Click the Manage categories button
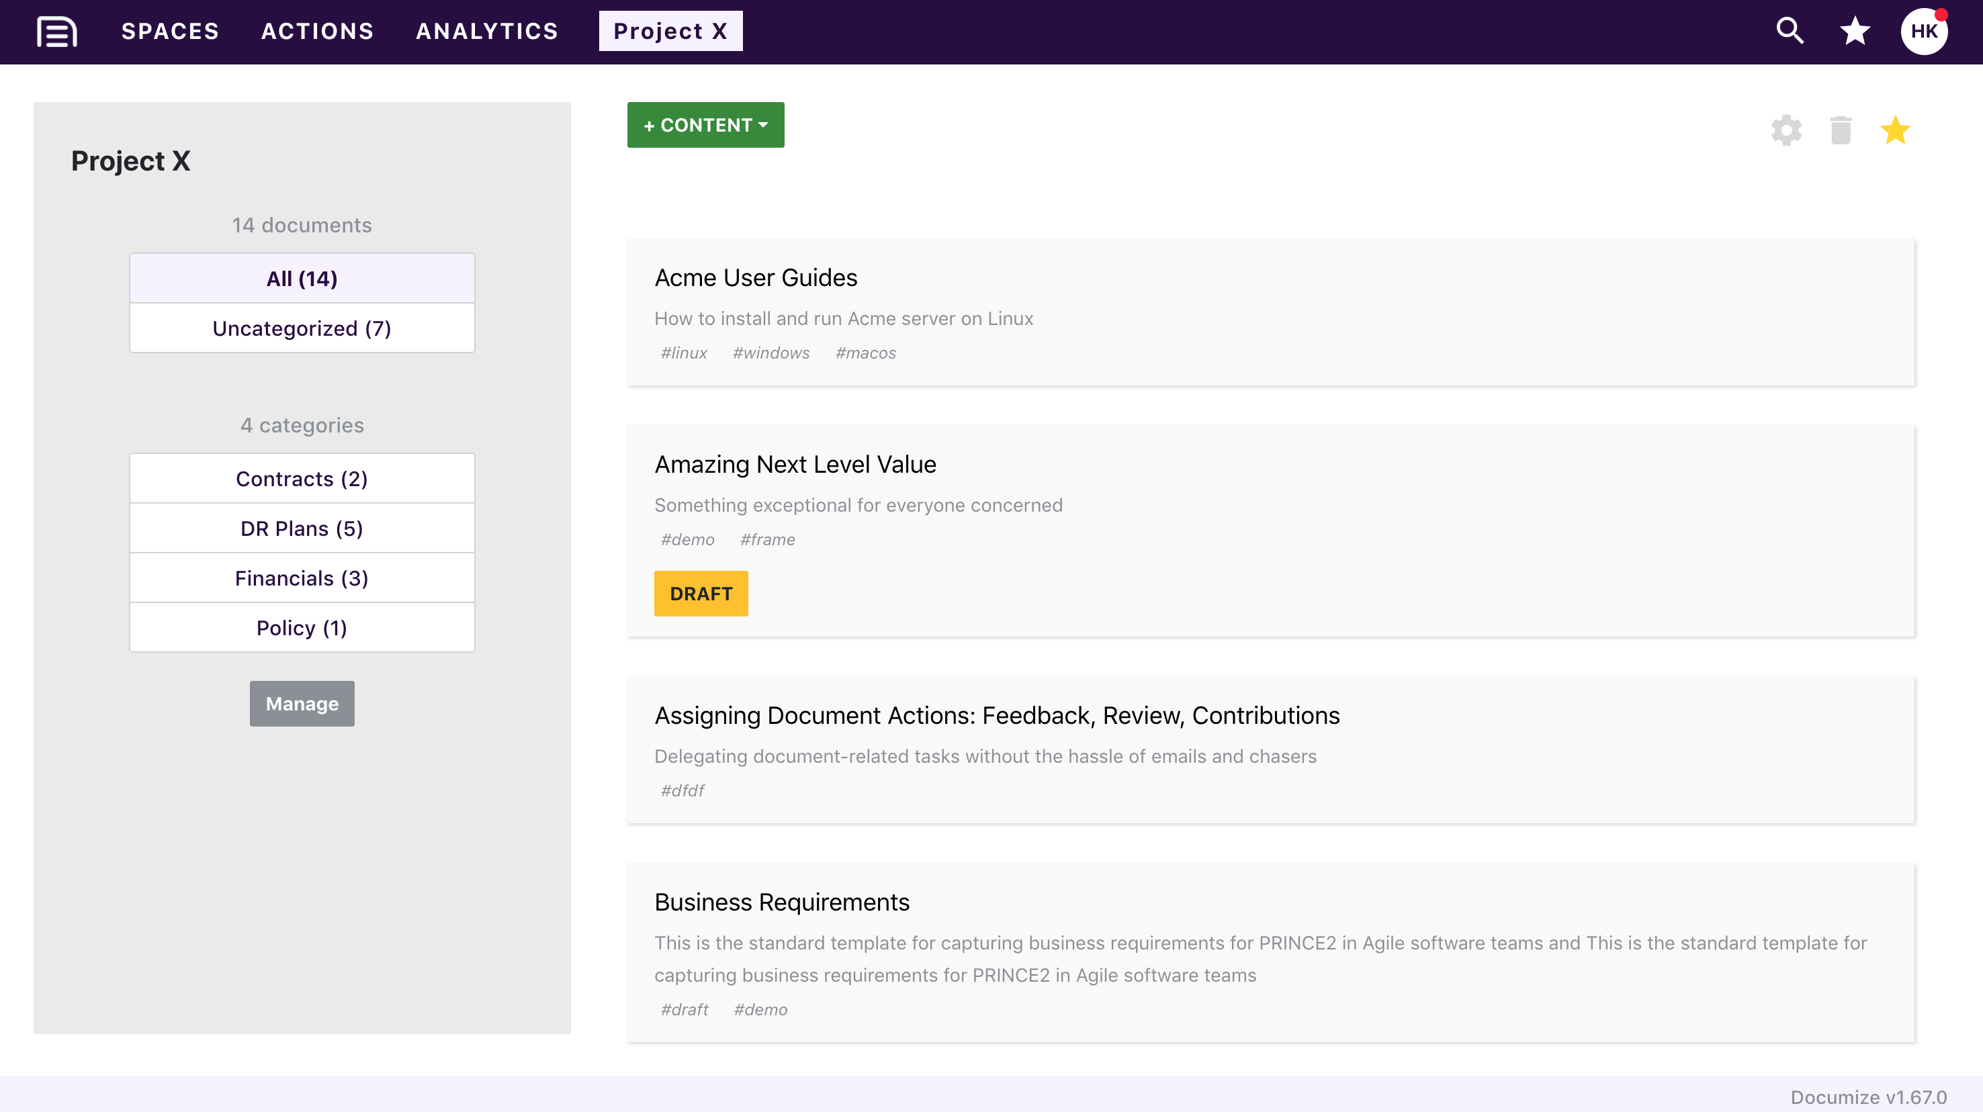Image resolution: width=1983 pixels, height=1112 pixels. 302,703
